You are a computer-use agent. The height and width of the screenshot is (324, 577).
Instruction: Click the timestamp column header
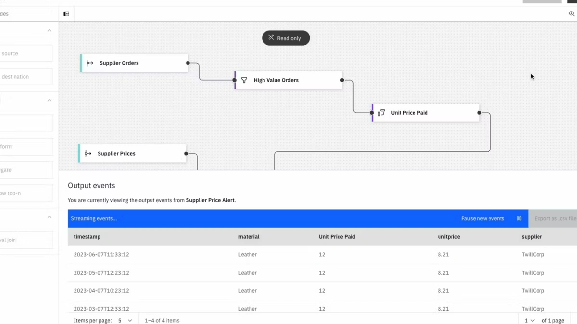click(x=87, y=237)
